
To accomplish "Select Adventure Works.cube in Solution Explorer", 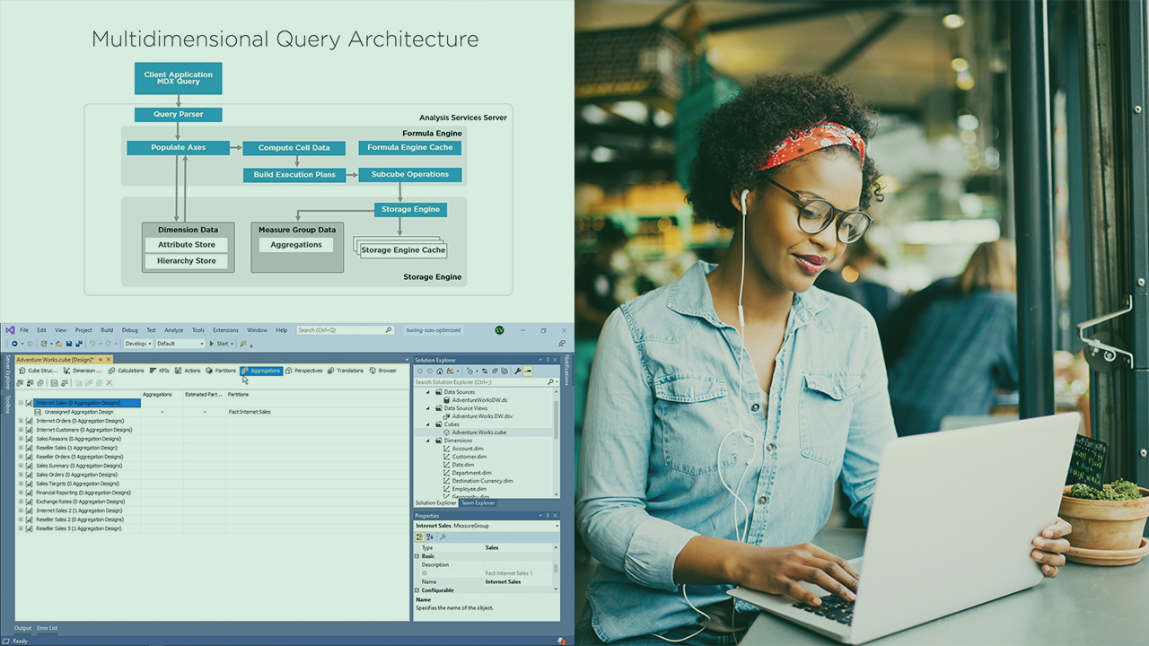I will [x=478, y=432].
